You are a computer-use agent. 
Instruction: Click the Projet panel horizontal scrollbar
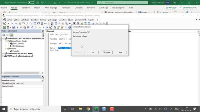(22, 73)
